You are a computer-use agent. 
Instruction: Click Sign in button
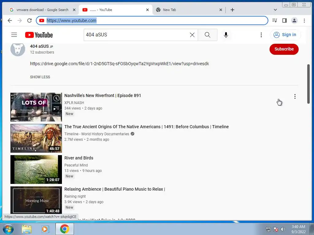click(285, 35)
